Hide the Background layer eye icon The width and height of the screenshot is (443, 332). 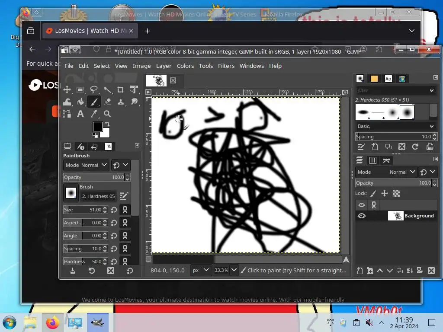(362, 216)
